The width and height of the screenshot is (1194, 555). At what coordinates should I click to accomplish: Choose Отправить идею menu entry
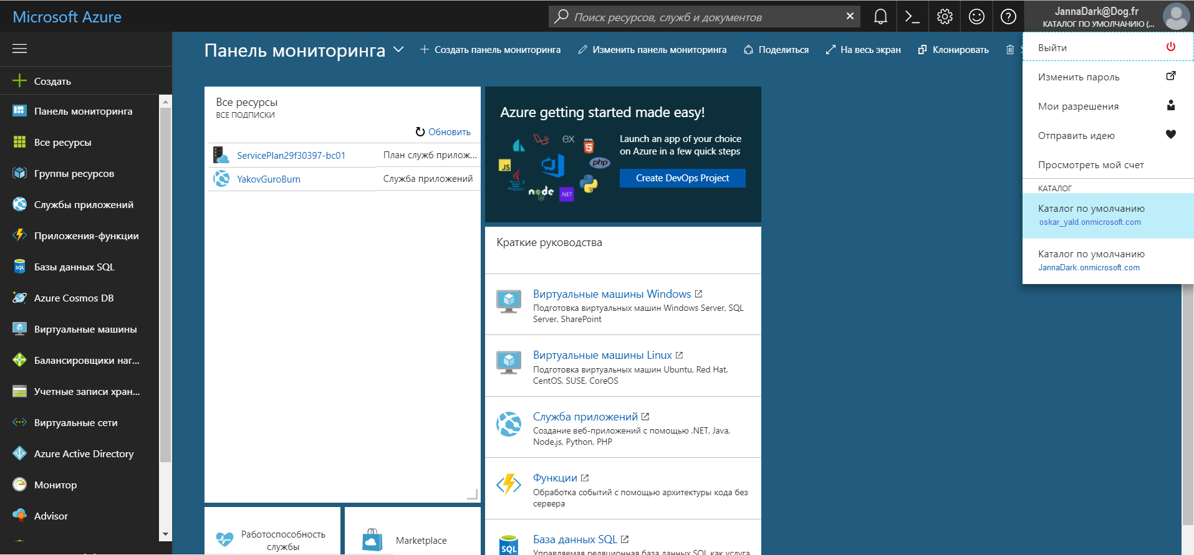click(x=1108, y=135)
